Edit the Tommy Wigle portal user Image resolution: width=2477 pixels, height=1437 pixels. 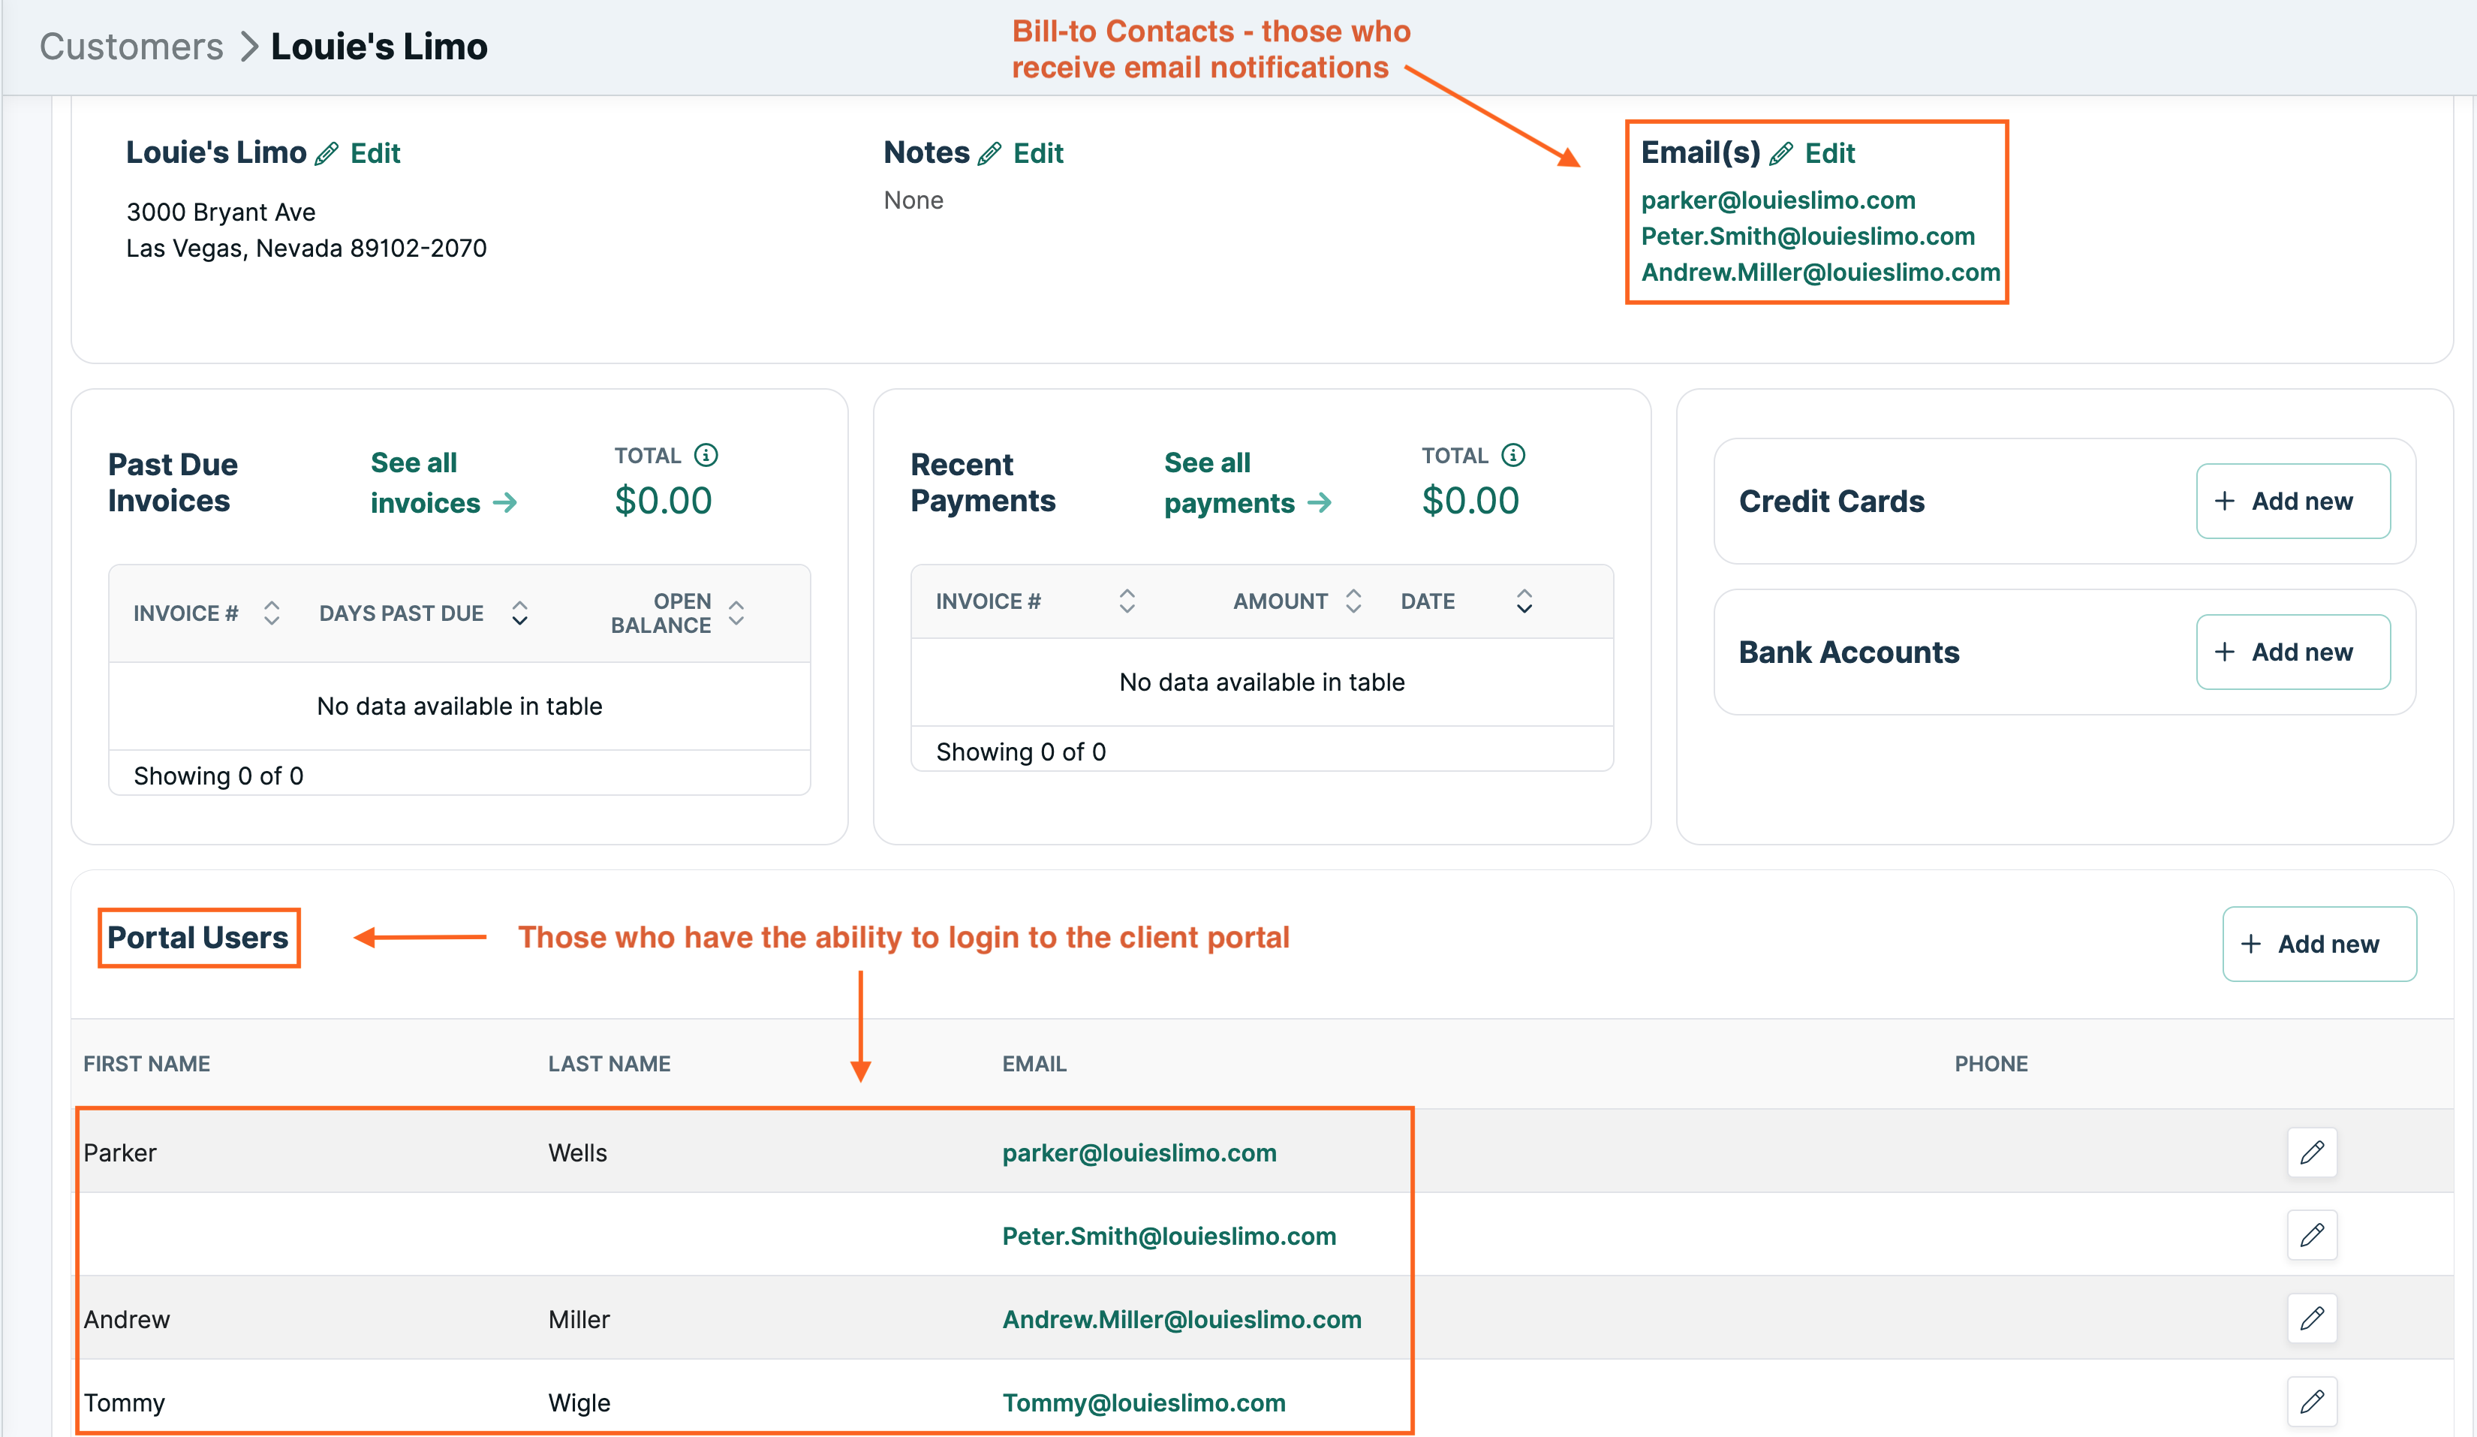(x=2312, y=1402)
